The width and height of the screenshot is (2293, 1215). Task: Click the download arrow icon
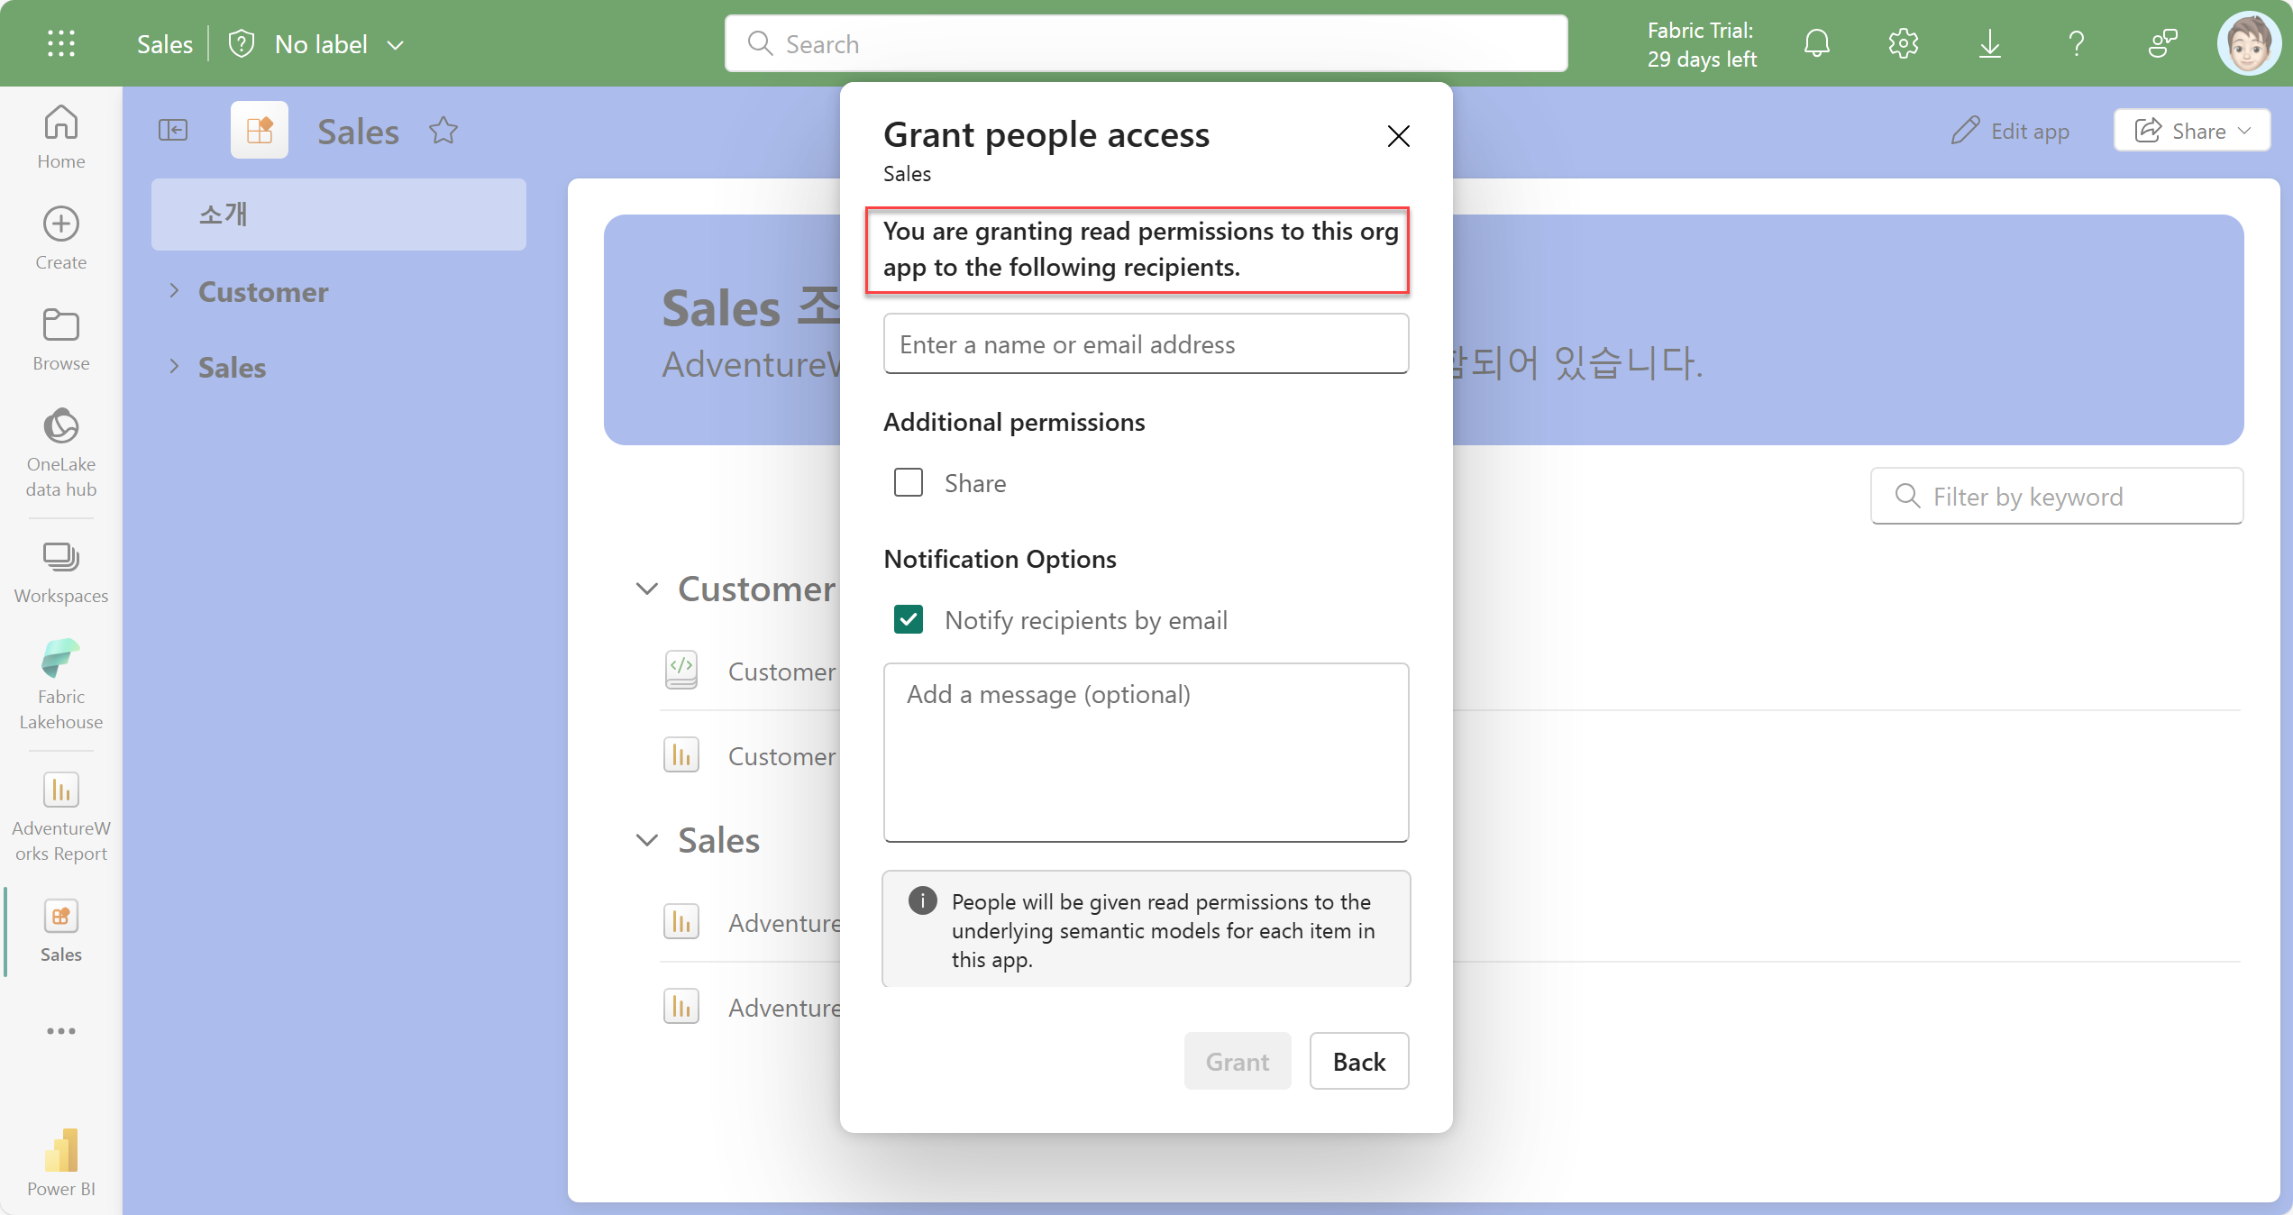click(x=1990, y=43)
